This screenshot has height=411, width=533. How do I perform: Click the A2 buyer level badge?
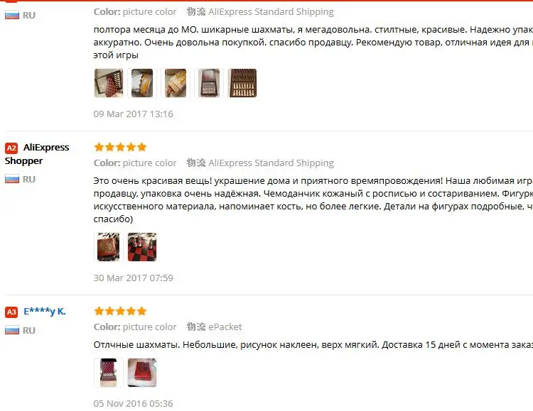pos(11,148)
